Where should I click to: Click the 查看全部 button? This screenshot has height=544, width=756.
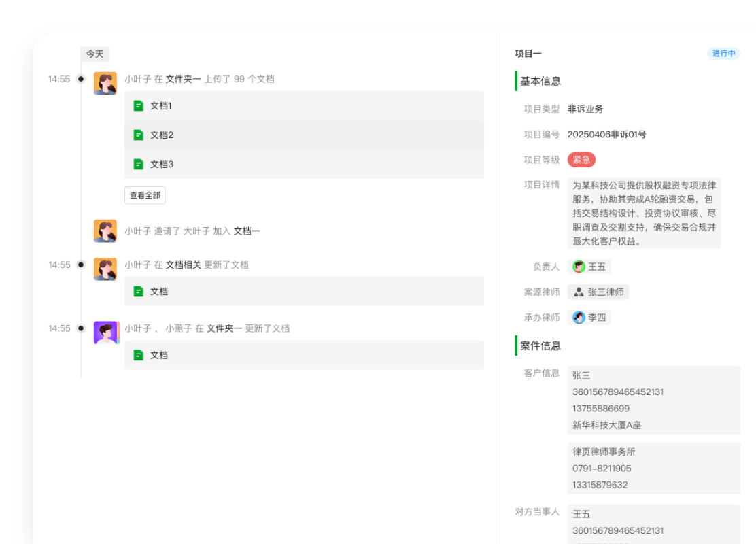[145, 195]
